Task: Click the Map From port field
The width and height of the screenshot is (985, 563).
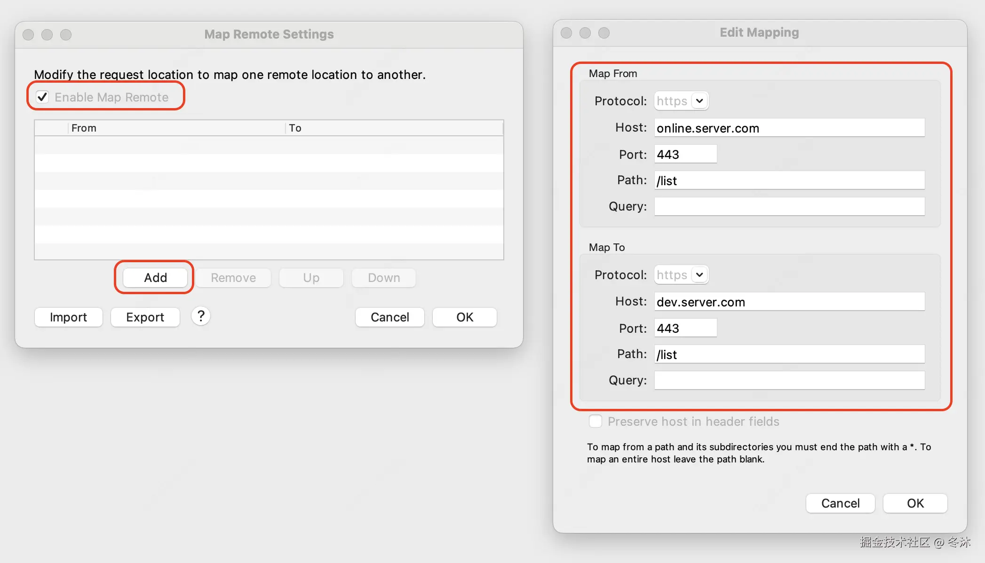Action: pos(685,154)
